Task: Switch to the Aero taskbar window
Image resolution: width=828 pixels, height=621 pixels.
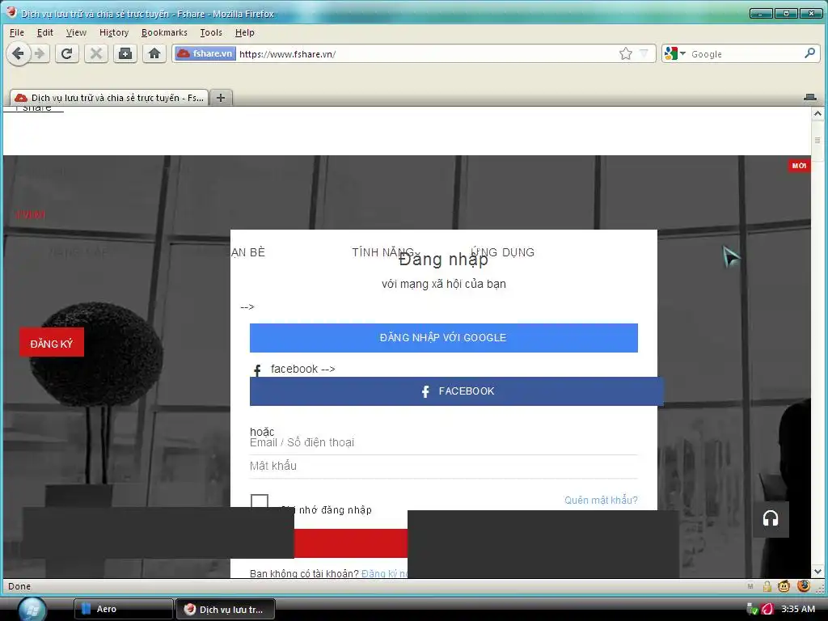Action: (x=123, y=610)
